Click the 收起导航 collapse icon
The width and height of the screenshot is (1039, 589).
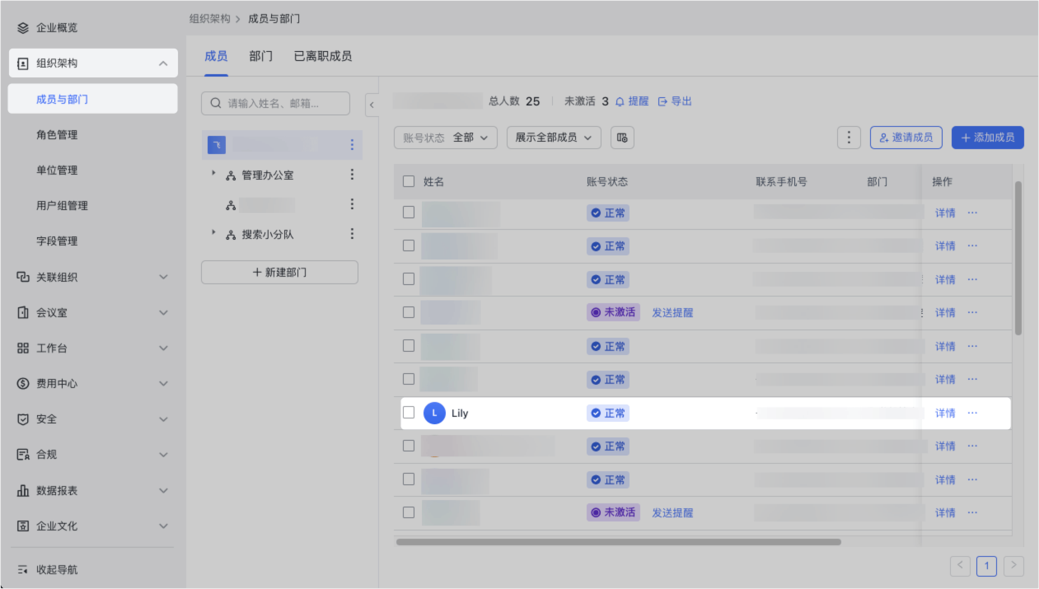point(23,570)
